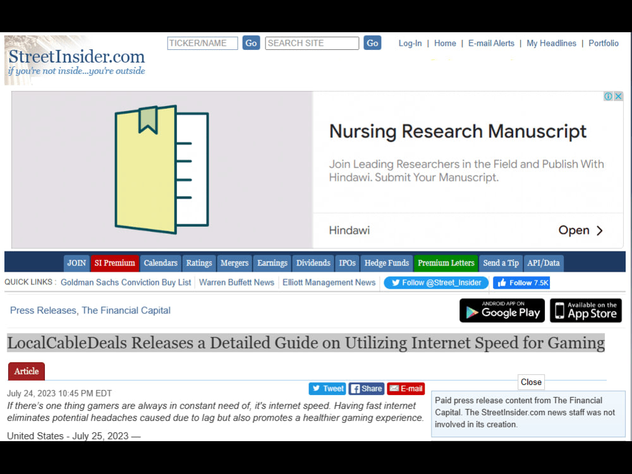Close the paid press release notice

531,382
